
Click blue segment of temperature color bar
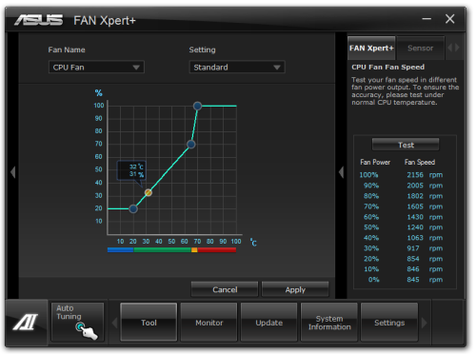click(x=121, y=250)
